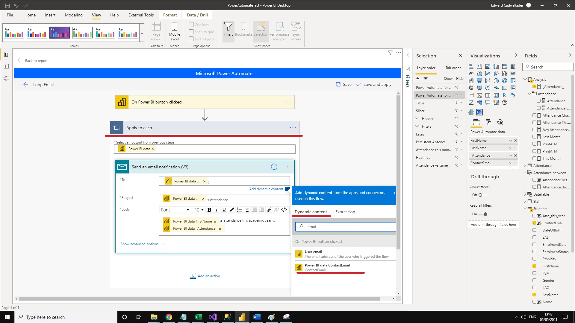Click dynamic content search box
The width and height of the screenshot is (575, 323).
pos(346,227)
